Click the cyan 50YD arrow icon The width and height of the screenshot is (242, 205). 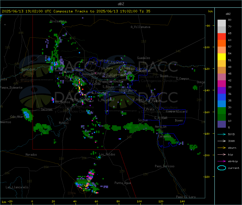tap(222, 134)
